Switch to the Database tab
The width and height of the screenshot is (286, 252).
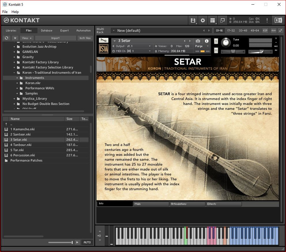point(47,30)
